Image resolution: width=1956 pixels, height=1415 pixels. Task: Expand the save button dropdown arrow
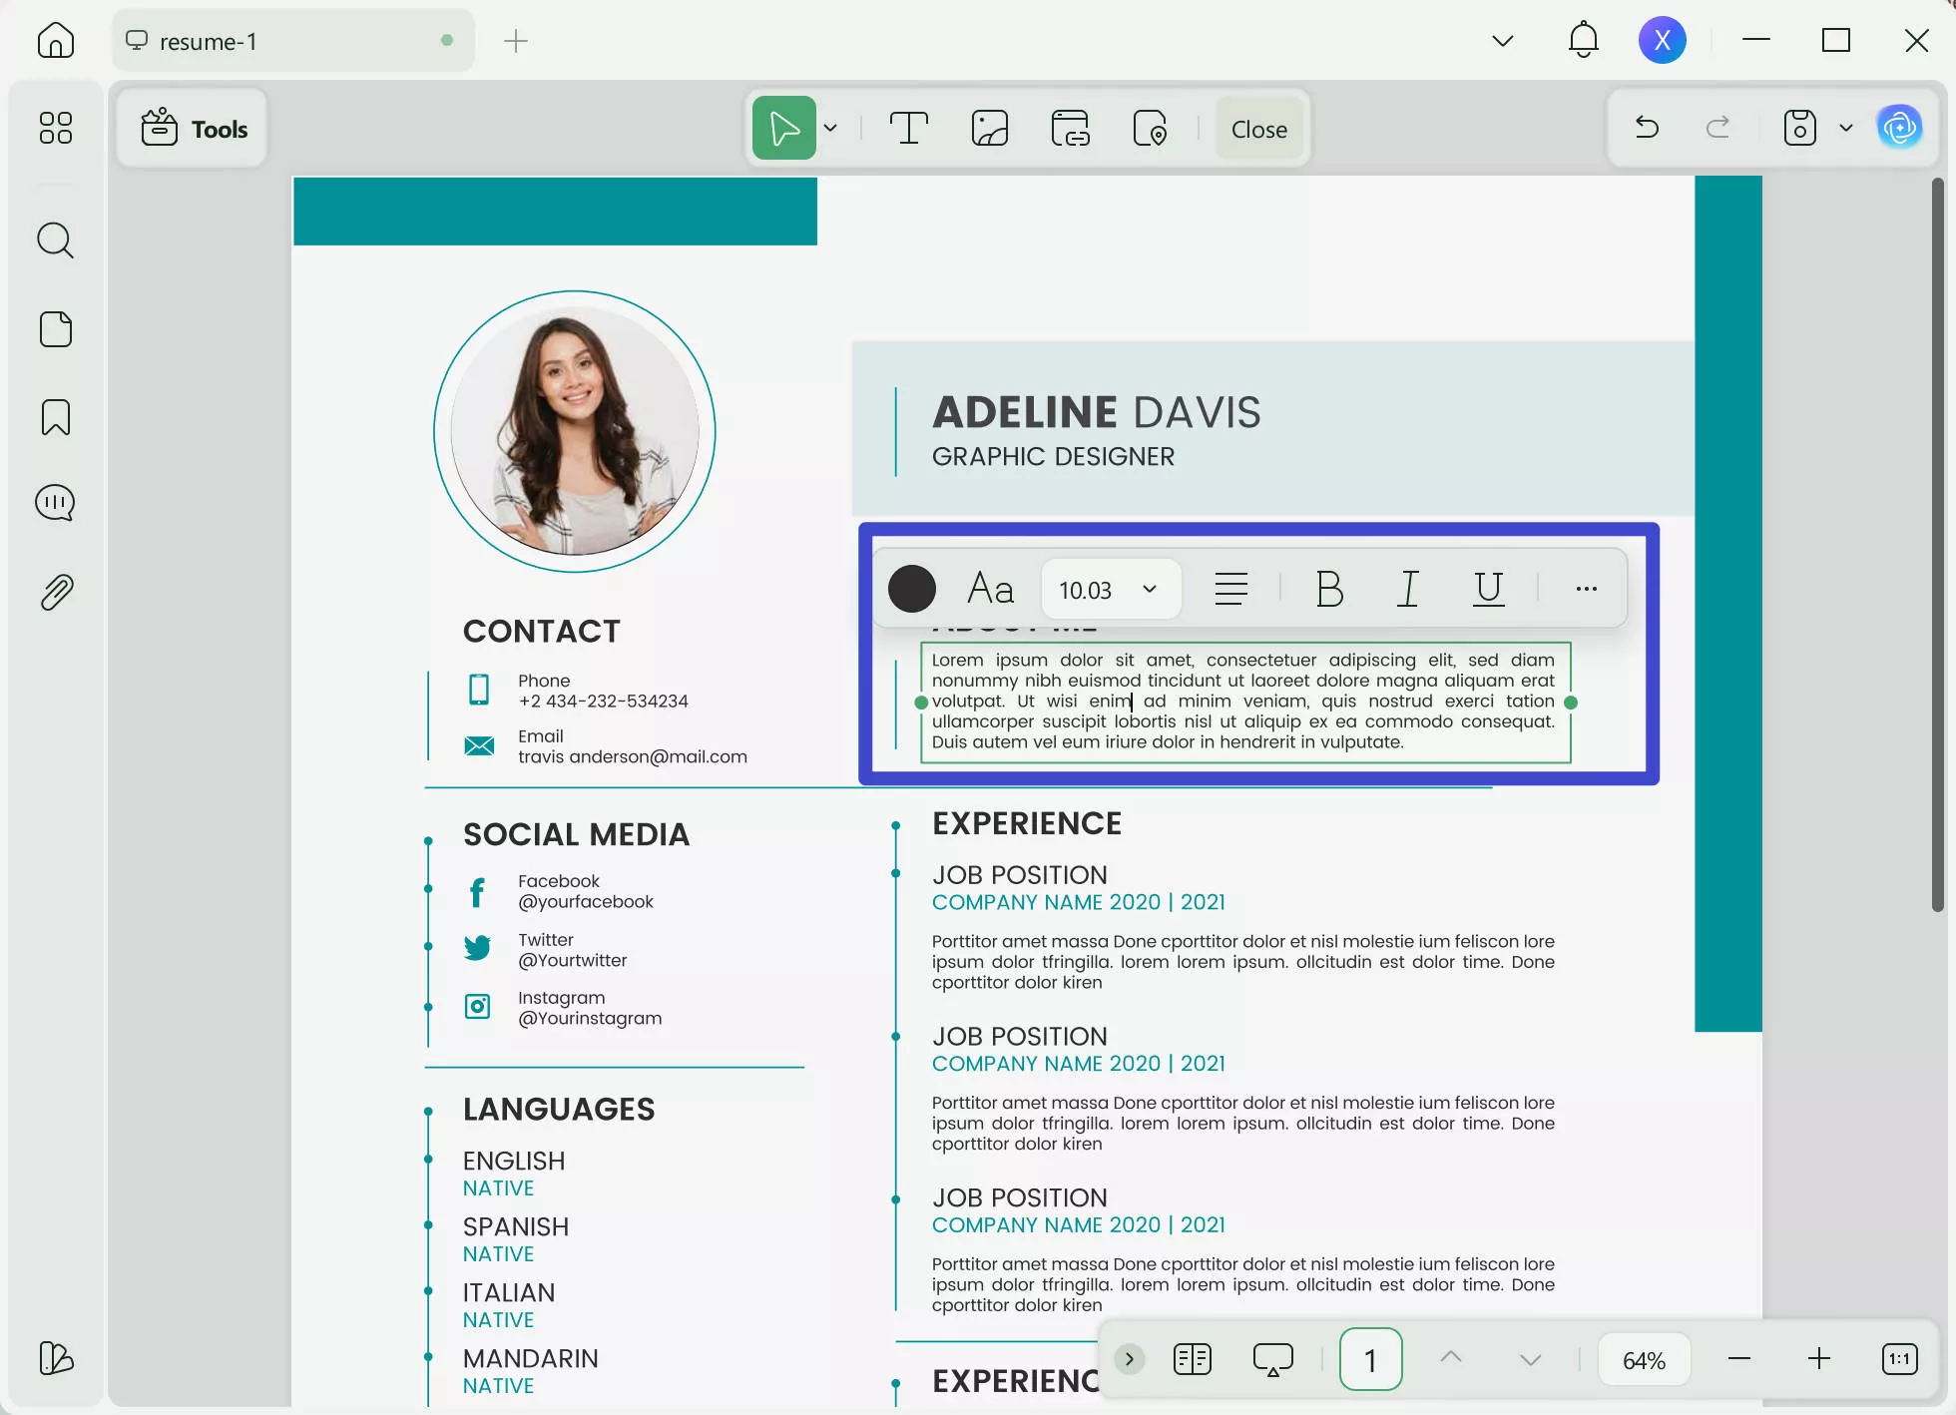tap(1845, 128)
